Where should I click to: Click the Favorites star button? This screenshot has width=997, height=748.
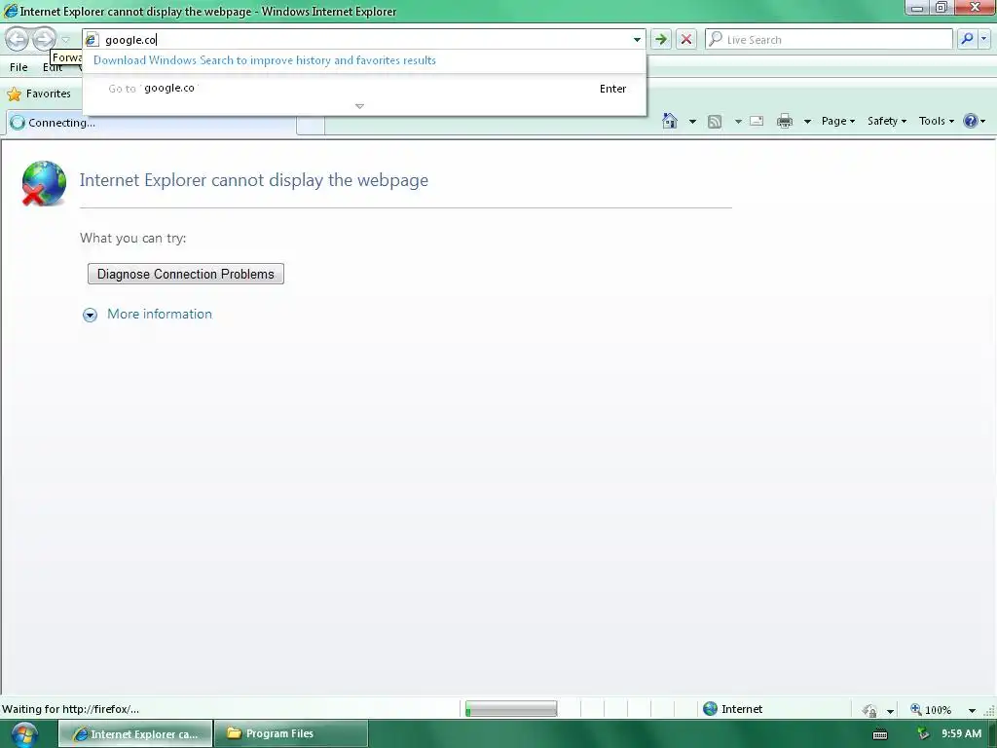[39, 93]
